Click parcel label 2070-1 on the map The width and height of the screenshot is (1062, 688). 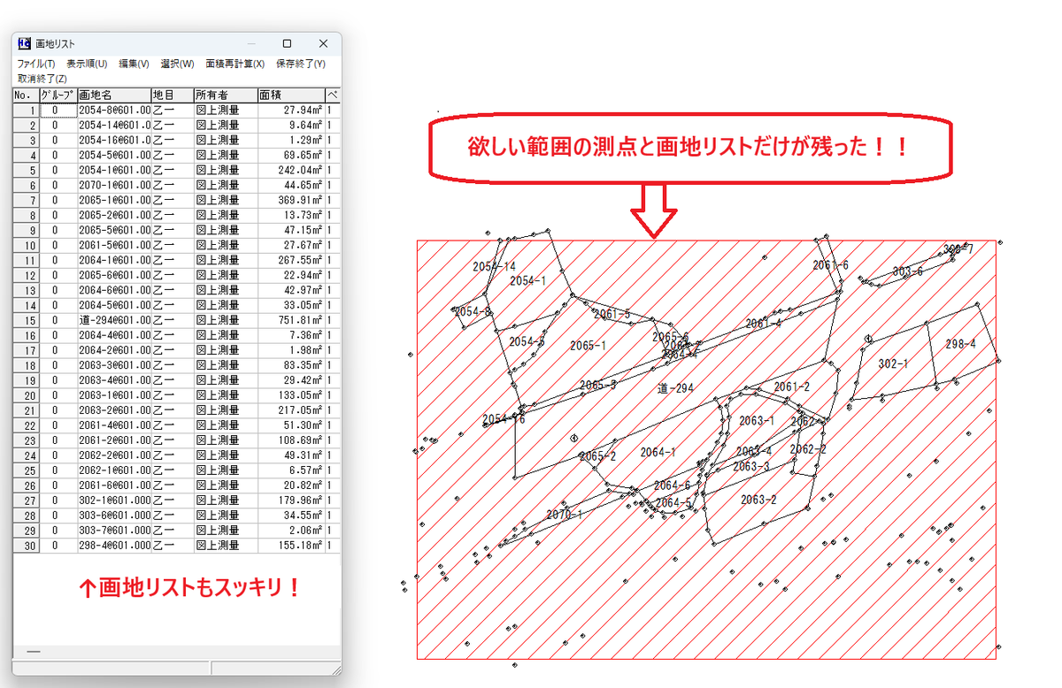tap(564, 515)
